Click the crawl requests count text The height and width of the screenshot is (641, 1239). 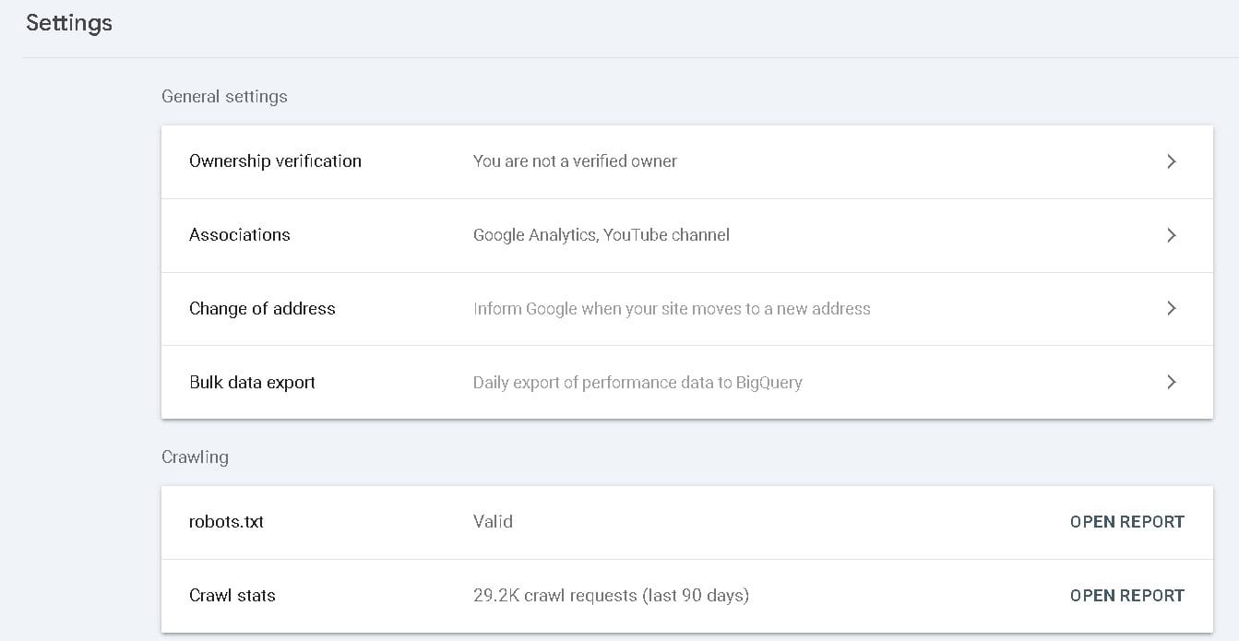tap(609, 595)
